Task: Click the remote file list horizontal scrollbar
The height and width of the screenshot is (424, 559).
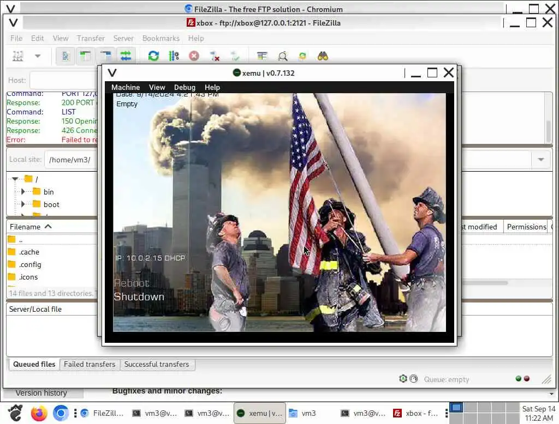Action: pyautogui.click(x=485, y=283)
